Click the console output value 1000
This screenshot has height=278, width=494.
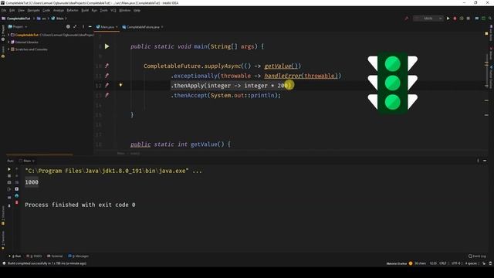32,182
